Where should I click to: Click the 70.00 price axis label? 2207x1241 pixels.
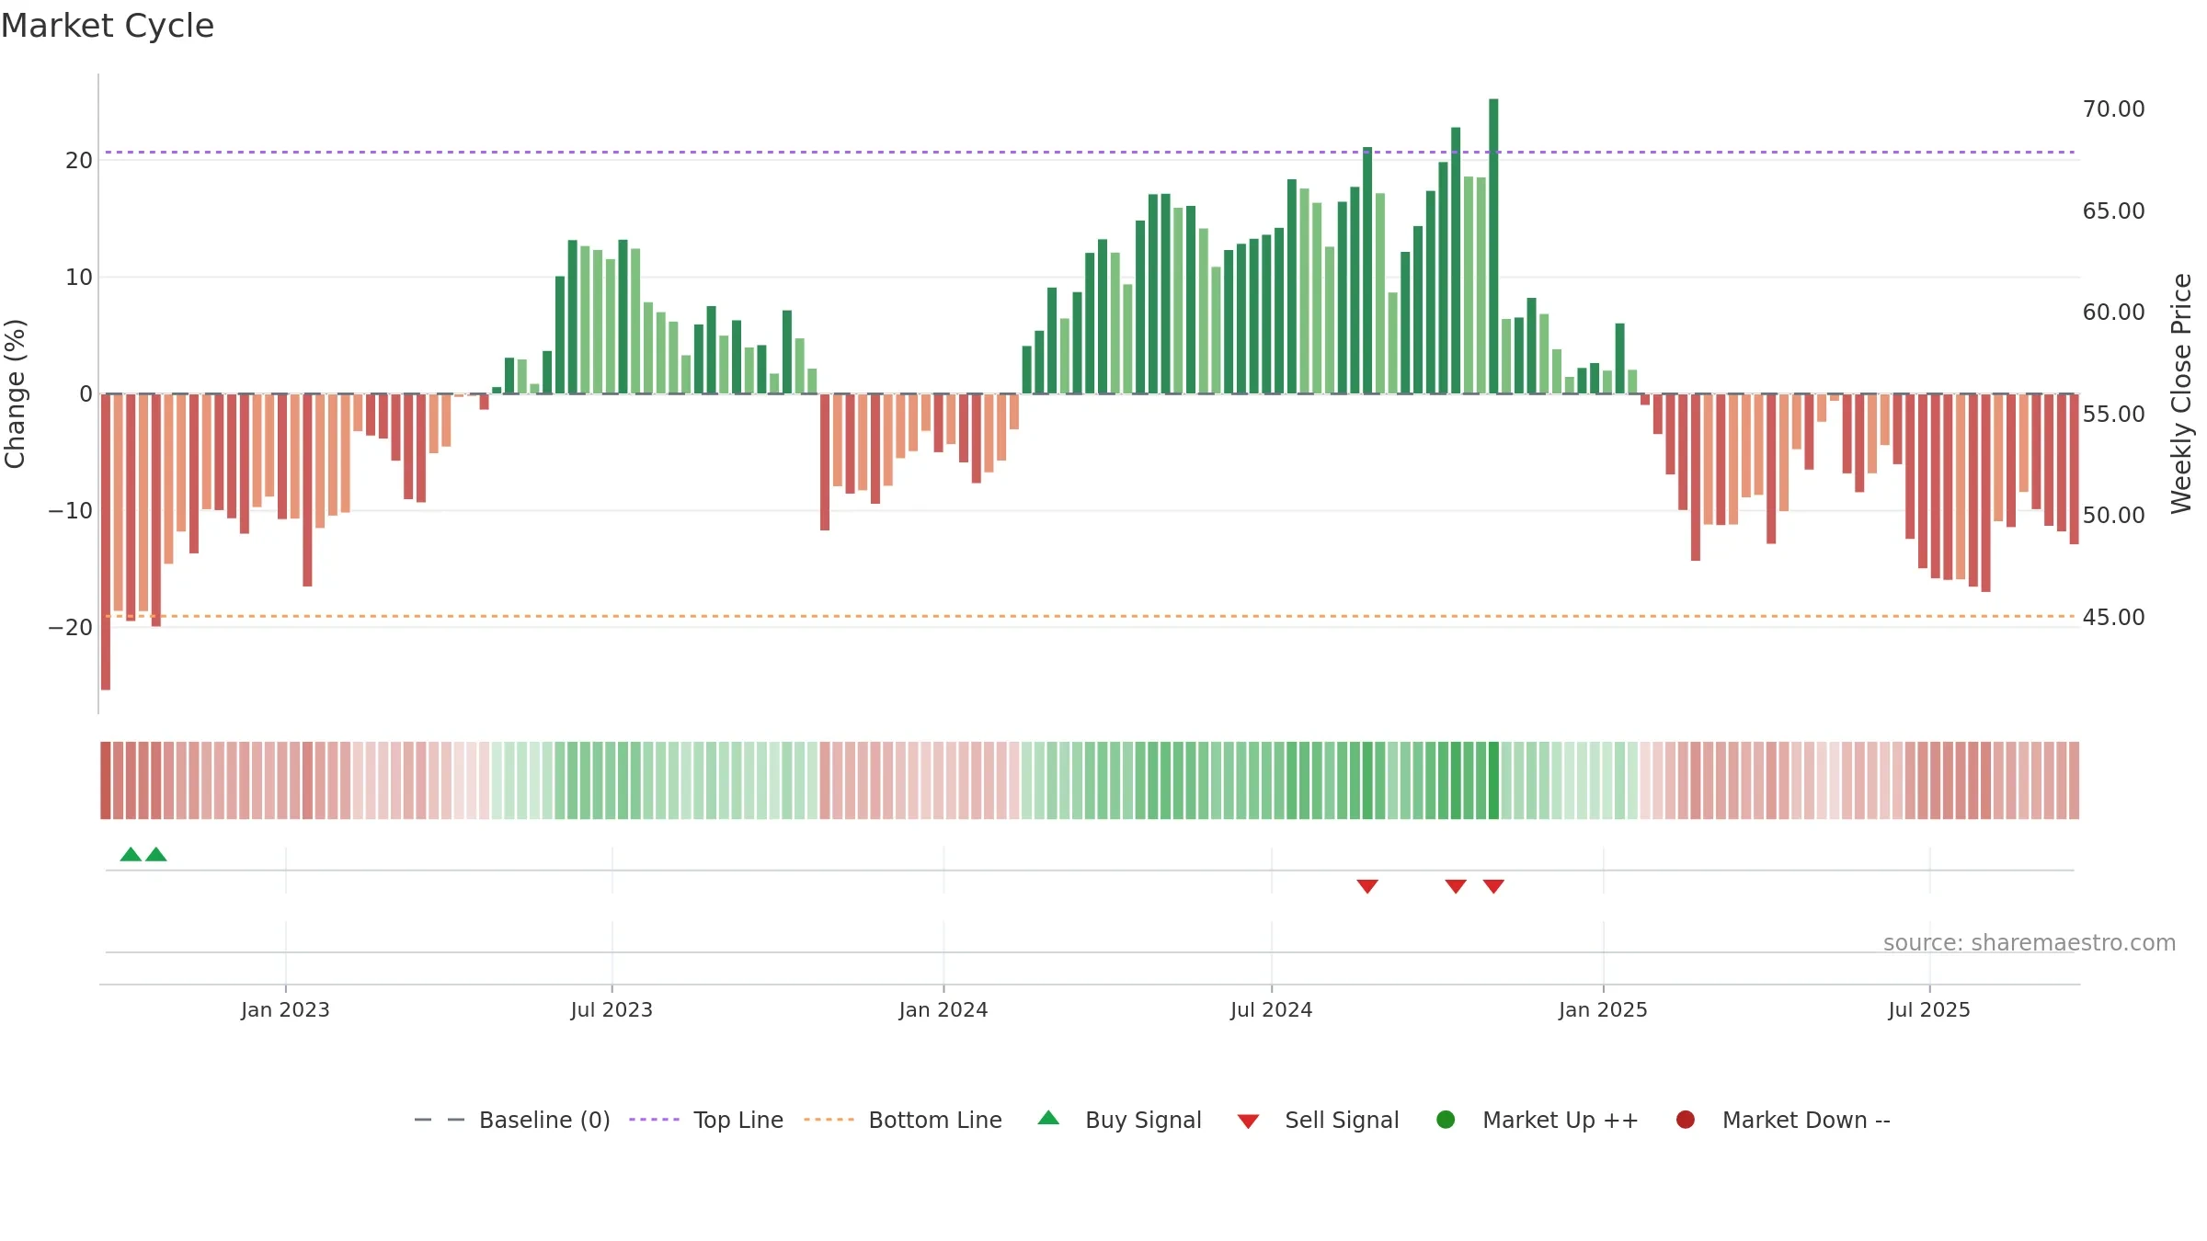click(x=2113, y=109)
